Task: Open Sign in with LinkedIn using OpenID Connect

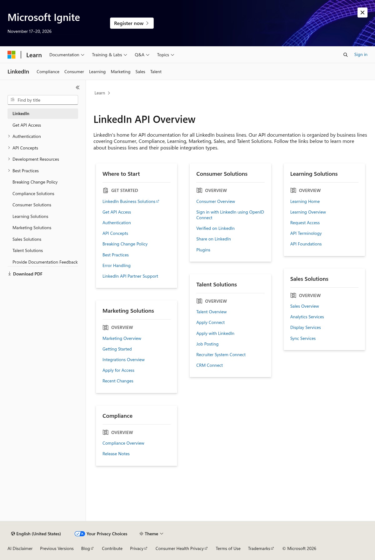Action: (230, 215)
